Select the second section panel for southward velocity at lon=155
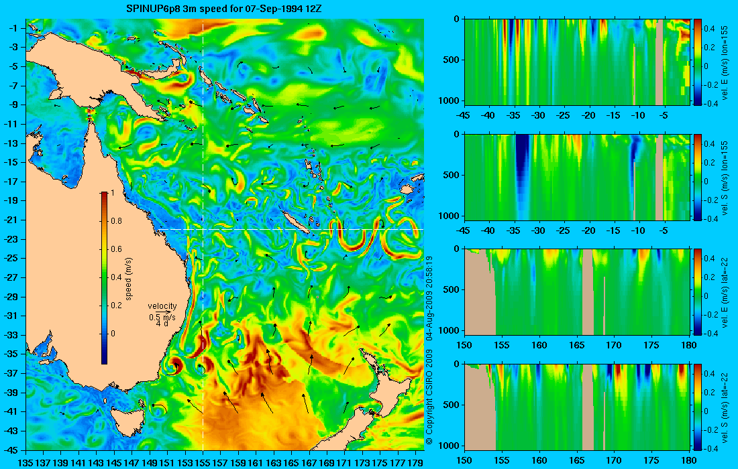This screenshot has height=469, width=738. (x=577, y=177)
